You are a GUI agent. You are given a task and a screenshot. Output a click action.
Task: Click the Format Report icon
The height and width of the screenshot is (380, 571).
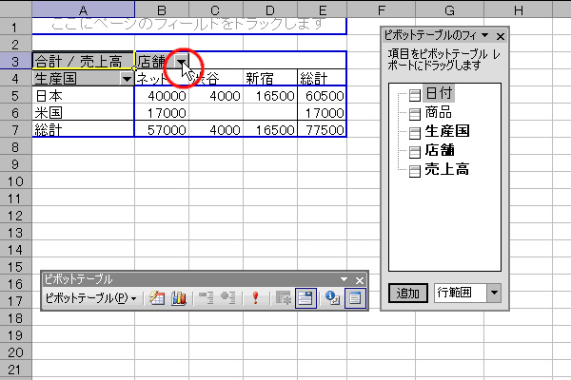click(157, 298)
